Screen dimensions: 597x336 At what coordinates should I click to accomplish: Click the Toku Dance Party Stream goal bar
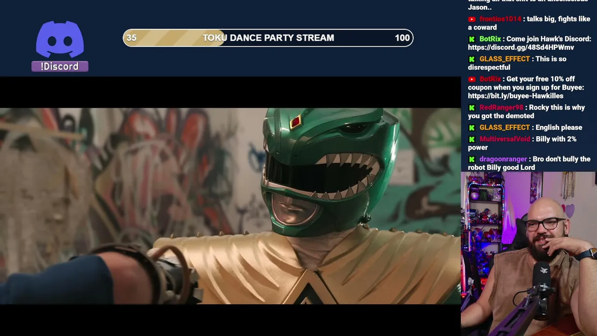(x=268, y=38)
